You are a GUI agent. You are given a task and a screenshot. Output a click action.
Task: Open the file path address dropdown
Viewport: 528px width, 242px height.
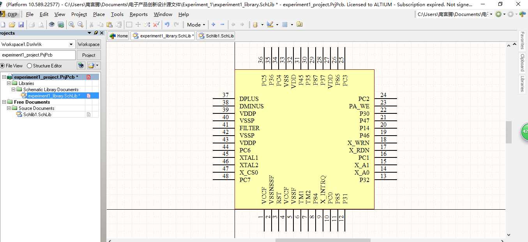click(491, 14)
